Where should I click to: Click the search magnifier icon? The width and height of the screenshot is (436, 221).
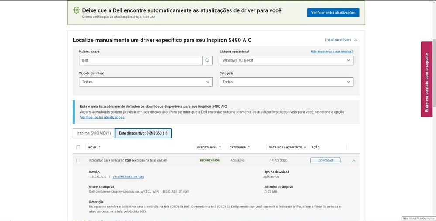(x=207, y=60)
